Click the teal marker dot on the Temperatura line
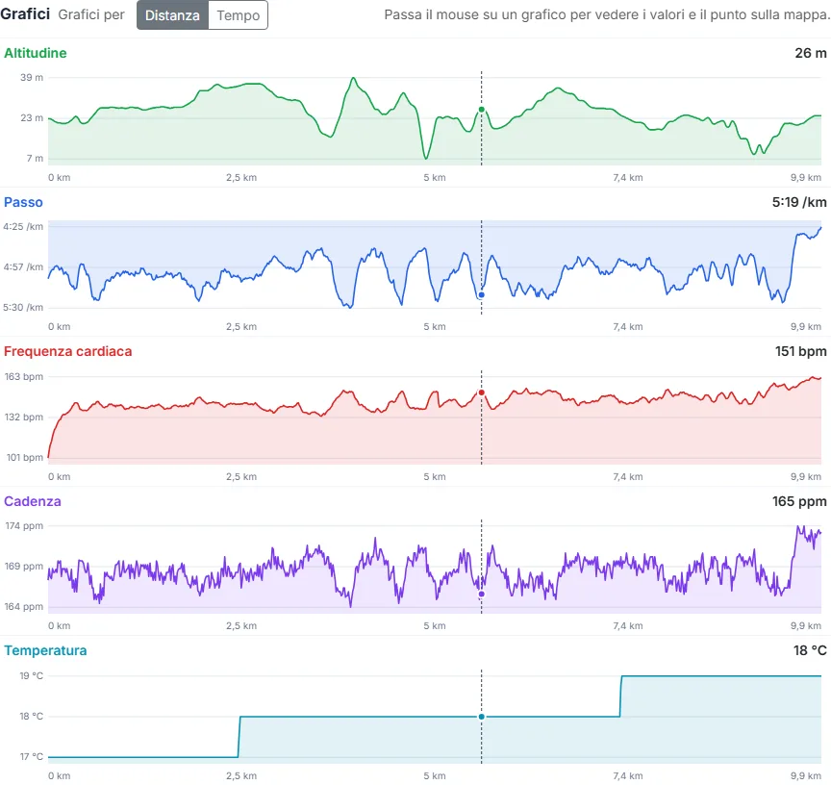The image size is (831, 785). point(481,717)
